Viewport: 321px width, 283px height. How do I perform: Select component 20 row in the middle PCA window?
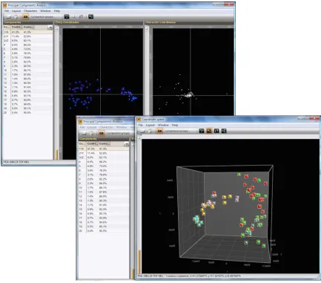[104, 231]
